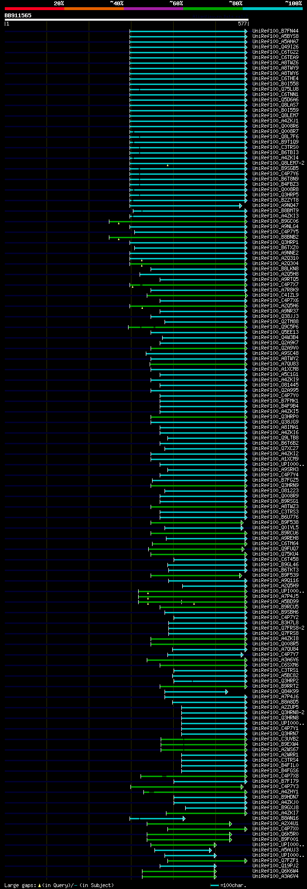Click the green alignment bar for B9GC06
307x889 pixels.
pyautogui.click(x=178, y=221)
